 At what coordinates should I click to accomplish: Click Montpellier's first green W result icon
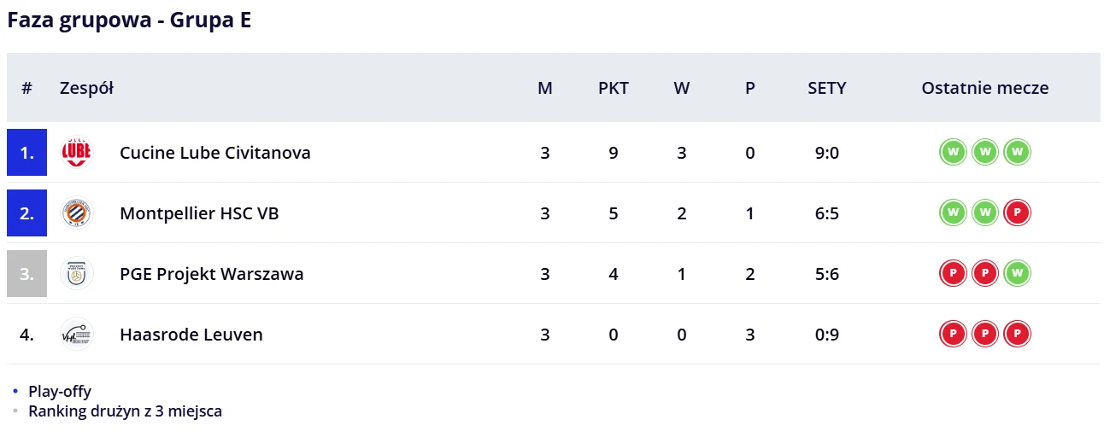click(953, 213)
